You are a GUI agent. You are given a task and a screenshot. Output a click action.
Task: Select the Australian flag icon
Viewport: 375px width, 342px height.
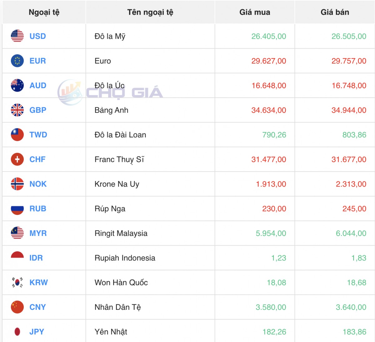tap(17, 85)
